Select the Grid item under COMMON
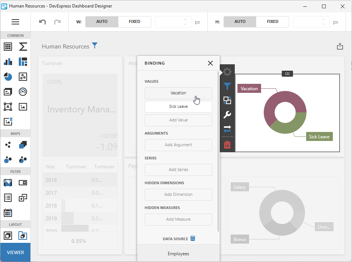Viewport: 352px width, 262px height. pos(8,47)
